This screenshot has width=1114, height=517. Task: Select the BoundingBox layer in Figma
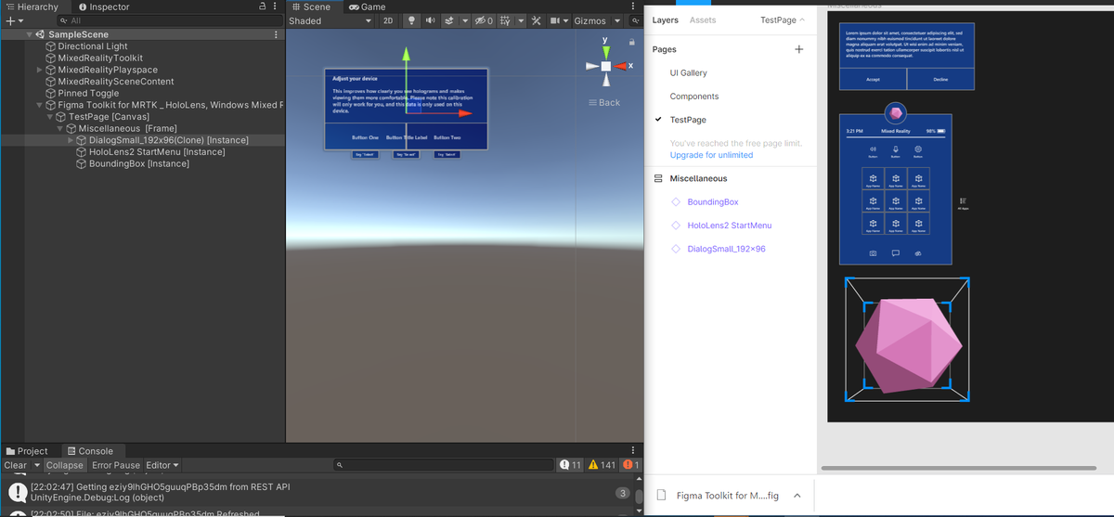pos(713,201)
